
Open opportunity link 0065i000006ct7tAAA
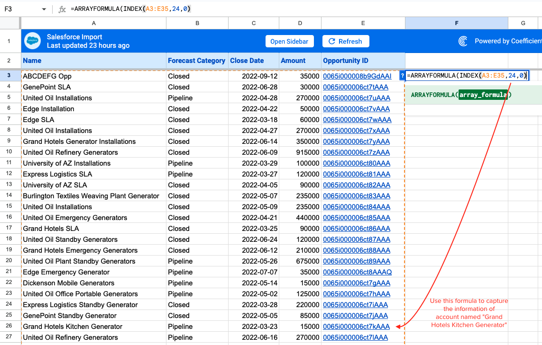point(356,87)
